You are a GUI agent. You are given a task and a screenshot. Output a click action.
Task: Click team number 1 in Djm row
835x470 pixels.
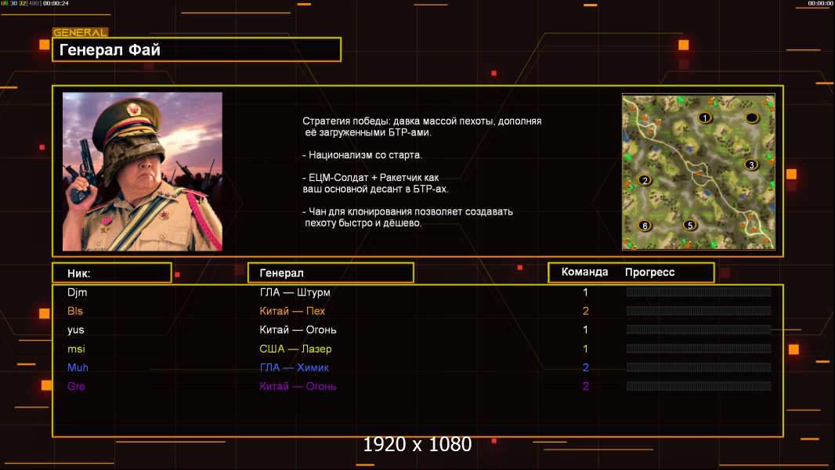585,292
